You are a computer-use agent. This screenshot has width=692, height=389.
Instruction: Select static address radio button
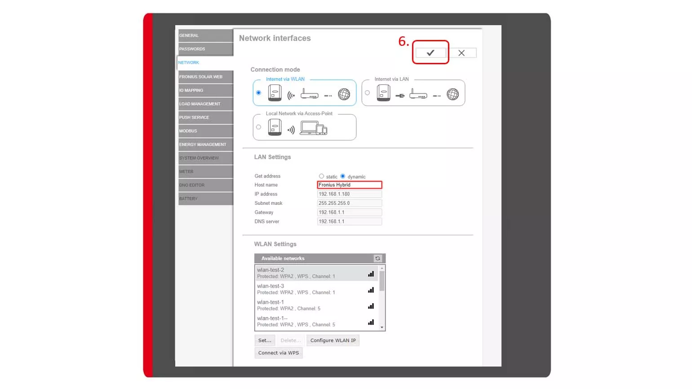(321, 177)
